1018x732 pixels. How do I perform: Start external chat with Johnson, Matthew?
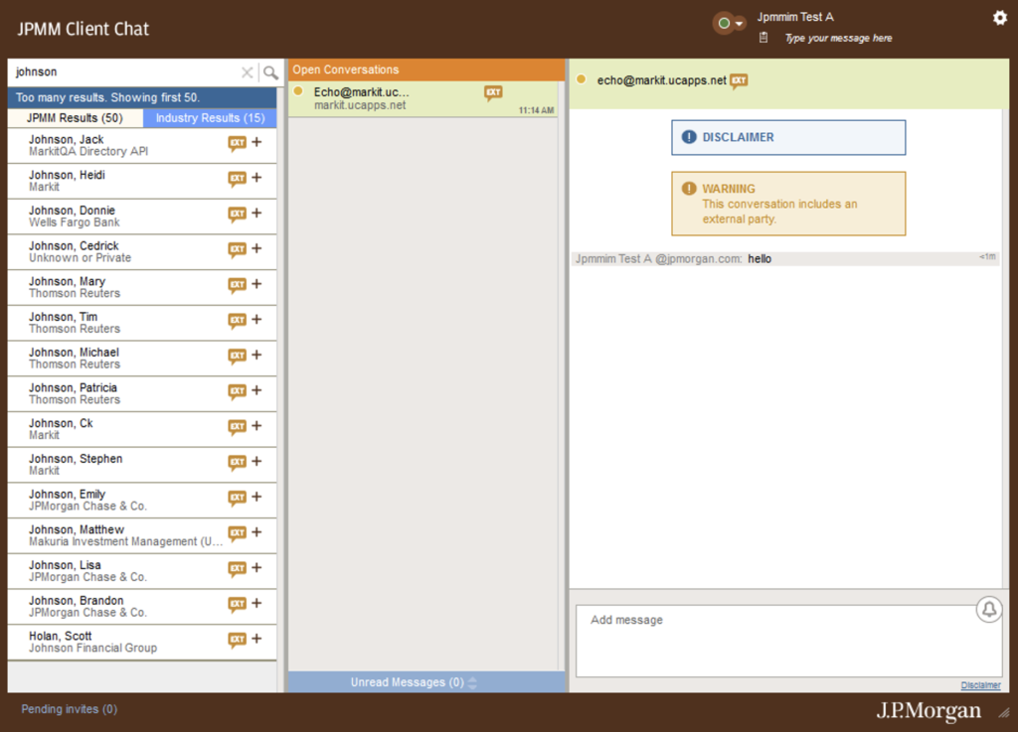(237, 533)
